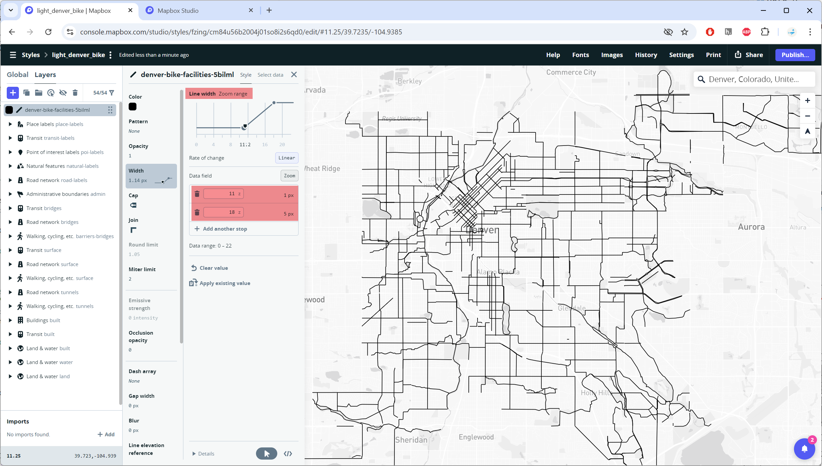Image resolution: width=822 pixels, height=466 pixels.
Task: Expand the Land & water water group
Action: point(10,362)
